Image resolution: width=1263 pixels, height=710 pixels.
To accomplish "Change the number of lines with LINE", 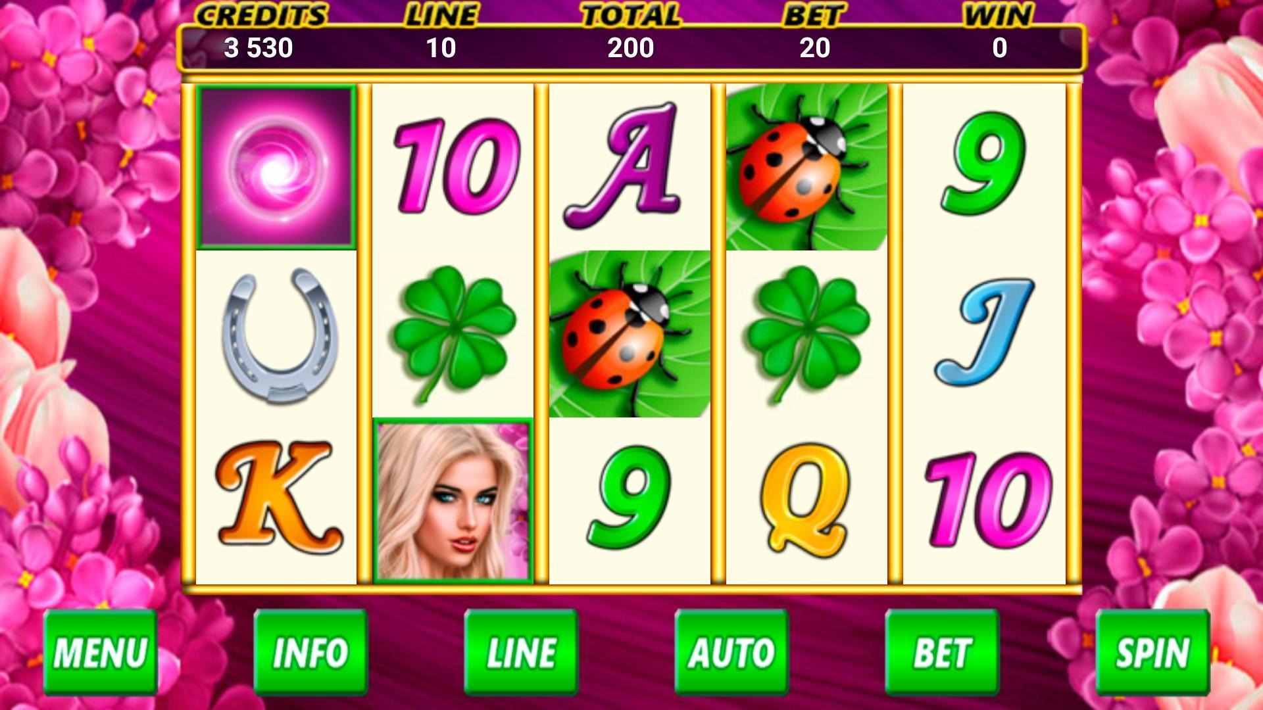I will tap(521, 652).
